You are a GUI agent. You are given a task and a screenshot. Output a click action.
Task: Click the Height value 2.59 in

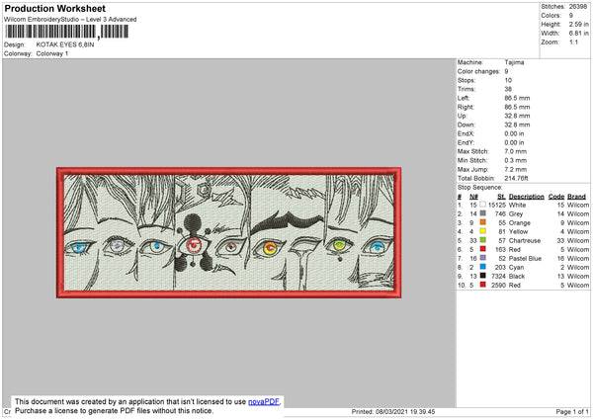(x=579, y=24)
